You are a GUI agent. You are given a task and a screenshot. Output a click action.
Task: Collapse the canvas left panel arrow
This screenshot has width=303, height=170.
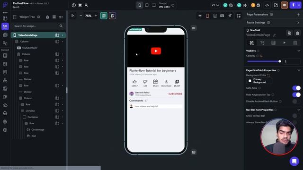73,16
